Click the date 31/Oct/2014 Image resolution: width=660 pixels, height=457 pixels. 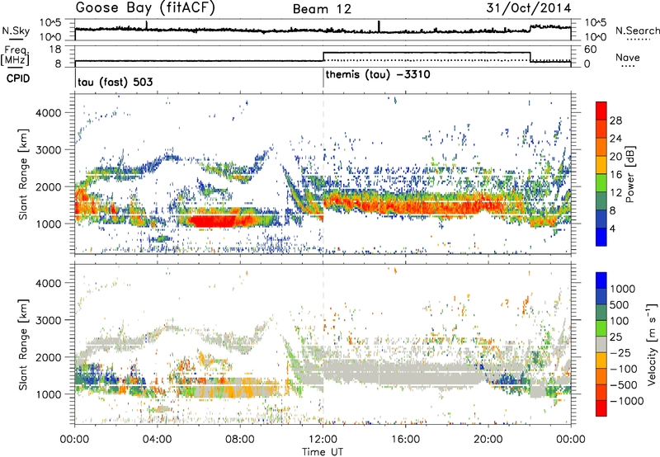529,8
